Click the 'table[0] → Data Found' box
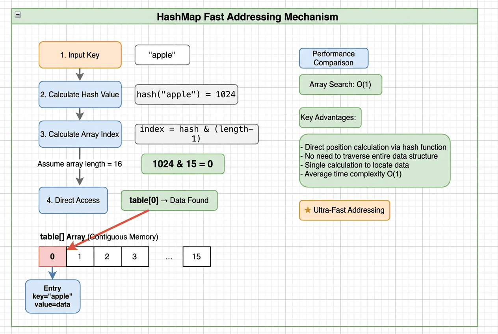Screen dimensions: 498x334 pos(169,200)
